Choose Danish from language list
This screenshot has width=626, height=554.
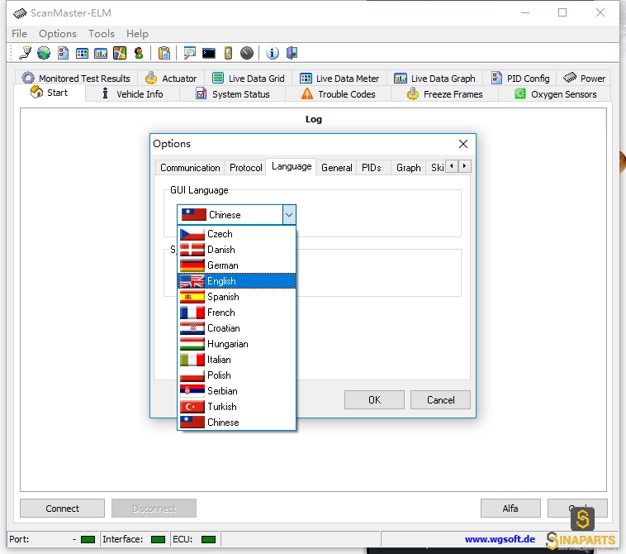click(x=236, y=250)
